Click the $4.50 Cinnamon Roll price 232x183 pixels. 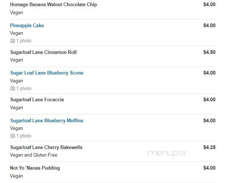pyautogui.click(x=209, y=52)
